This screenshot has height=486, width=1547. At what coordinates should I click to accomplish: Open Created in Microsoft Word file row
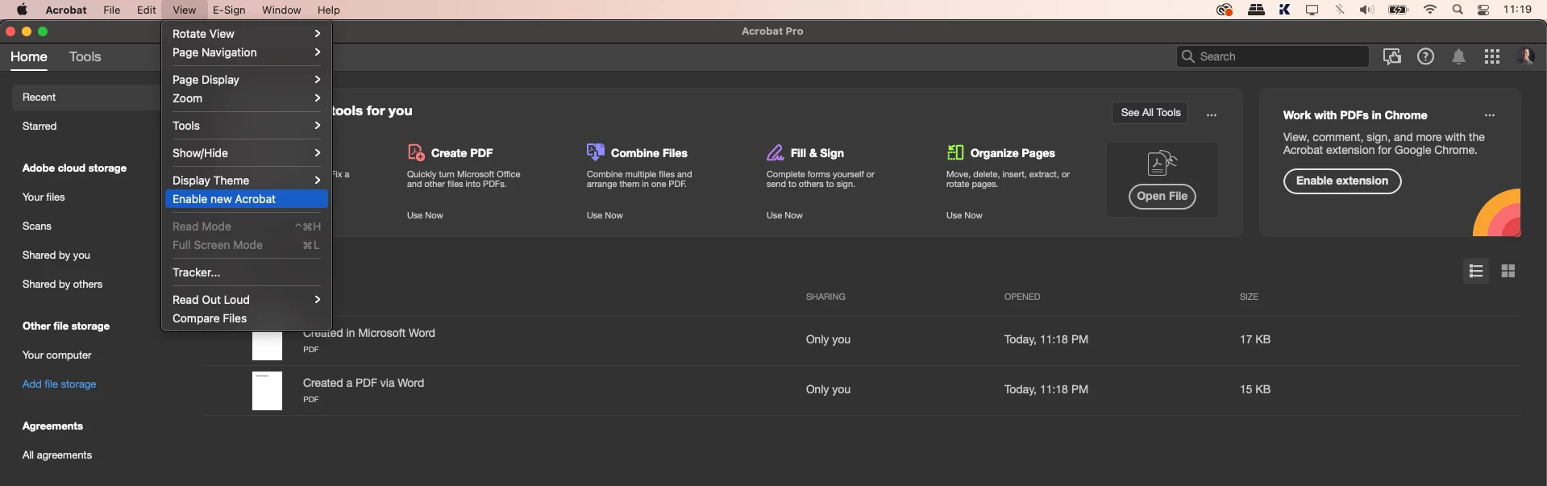pos(861,340)
